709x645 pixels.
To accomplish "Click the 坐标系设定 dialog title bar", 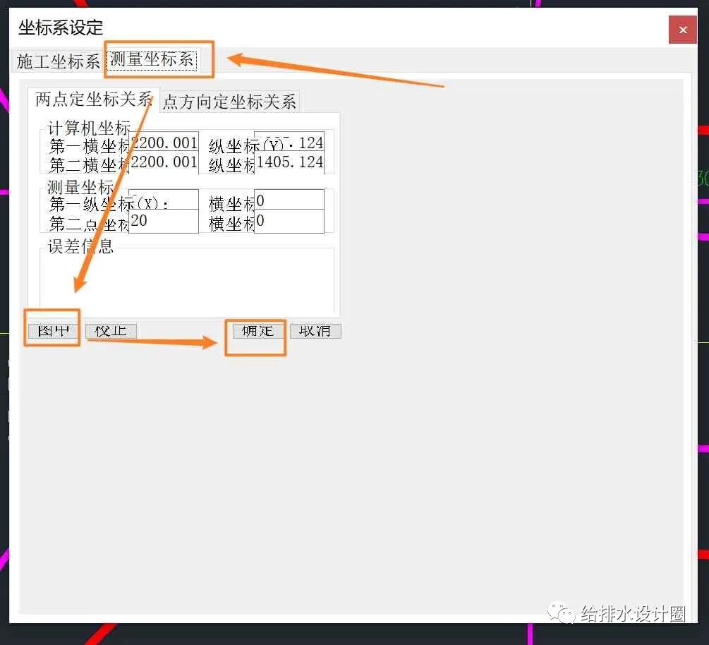I will (60, 28).
